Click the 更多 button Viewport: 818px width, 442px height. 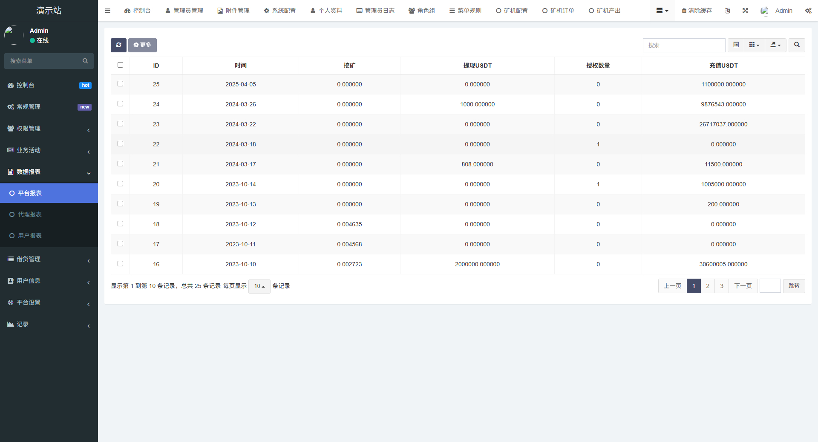(x=142, y=45)
